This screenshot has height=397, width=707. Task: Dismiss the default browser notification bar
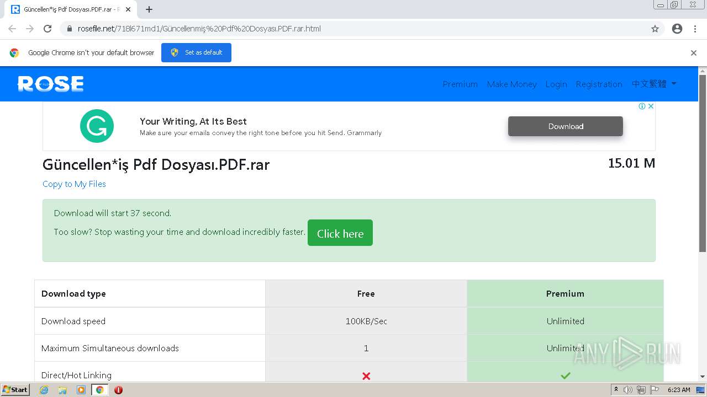[694, 53]
